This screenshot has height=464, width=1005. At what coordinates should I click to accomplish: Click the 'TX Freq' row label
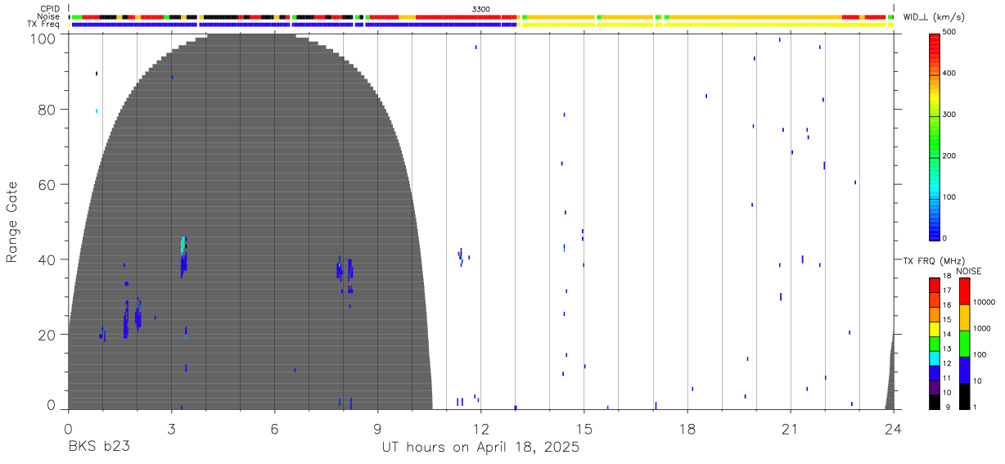click(45, 25)
